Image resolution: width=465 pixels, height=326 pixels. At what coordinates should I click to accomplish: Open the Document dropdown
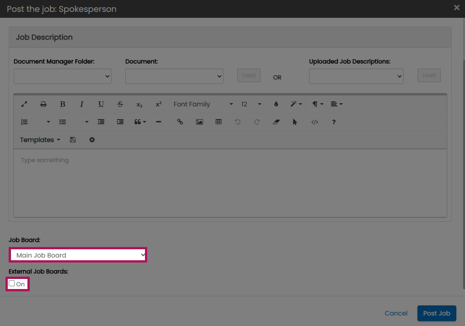point(174,76)
